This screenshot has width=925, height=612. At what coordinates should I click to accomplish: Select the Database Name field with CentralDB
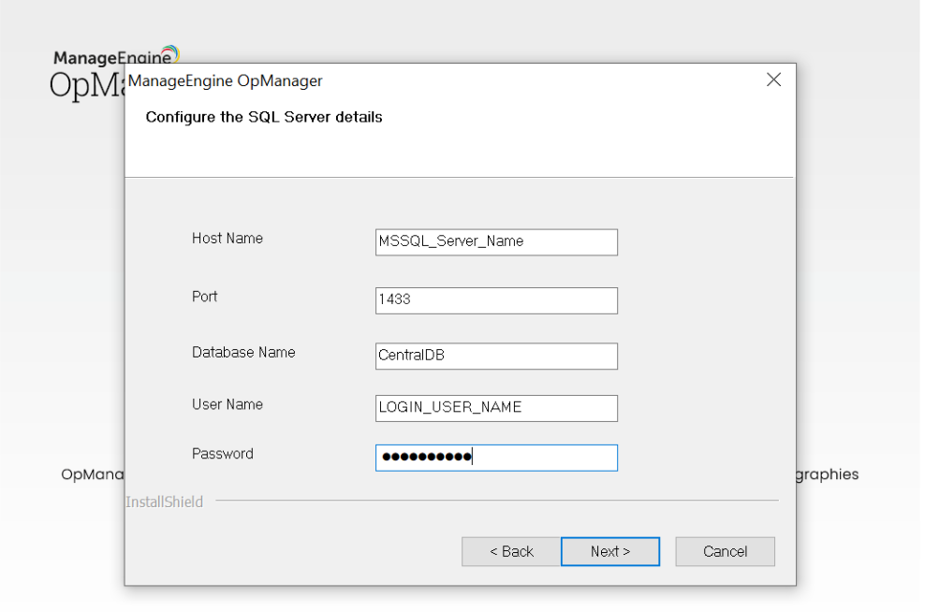pos(496,357)
